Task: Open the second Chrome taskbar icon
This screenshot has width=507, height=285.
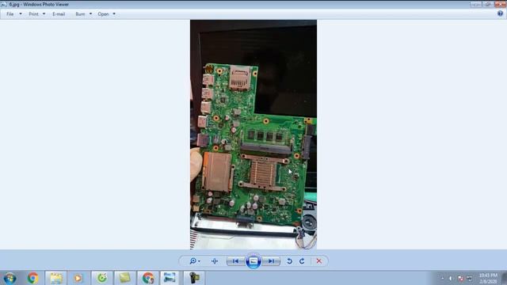Action: pos(148,278)
